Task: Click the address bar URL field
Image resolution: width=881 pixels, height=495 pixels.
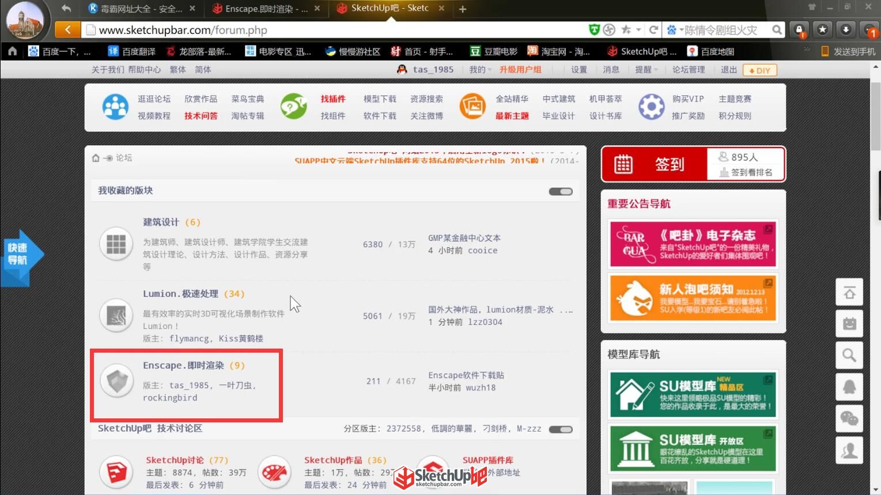Action: [x=334, y=30]
